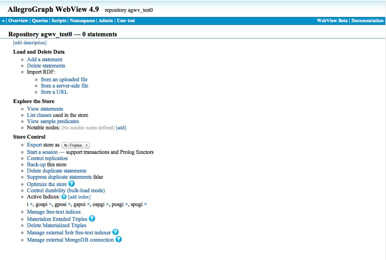This screenshot has width=386, height=260.
Task: Click Optimize the store link
Action: click(x=47, y=184)
